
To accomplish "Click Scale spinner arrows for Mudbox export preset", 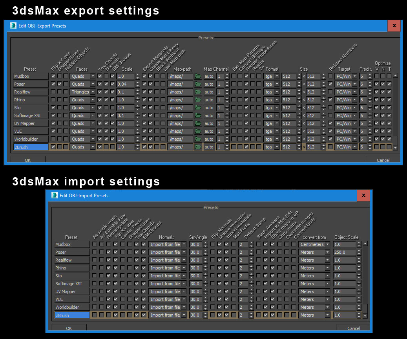I will (138, 76).
